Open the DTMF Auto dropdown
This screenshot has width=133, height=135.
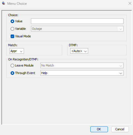coord(79,51)
